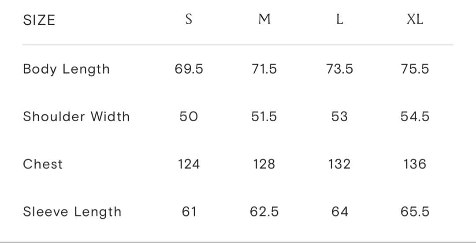Select body length value 75.5

point(415,69)
